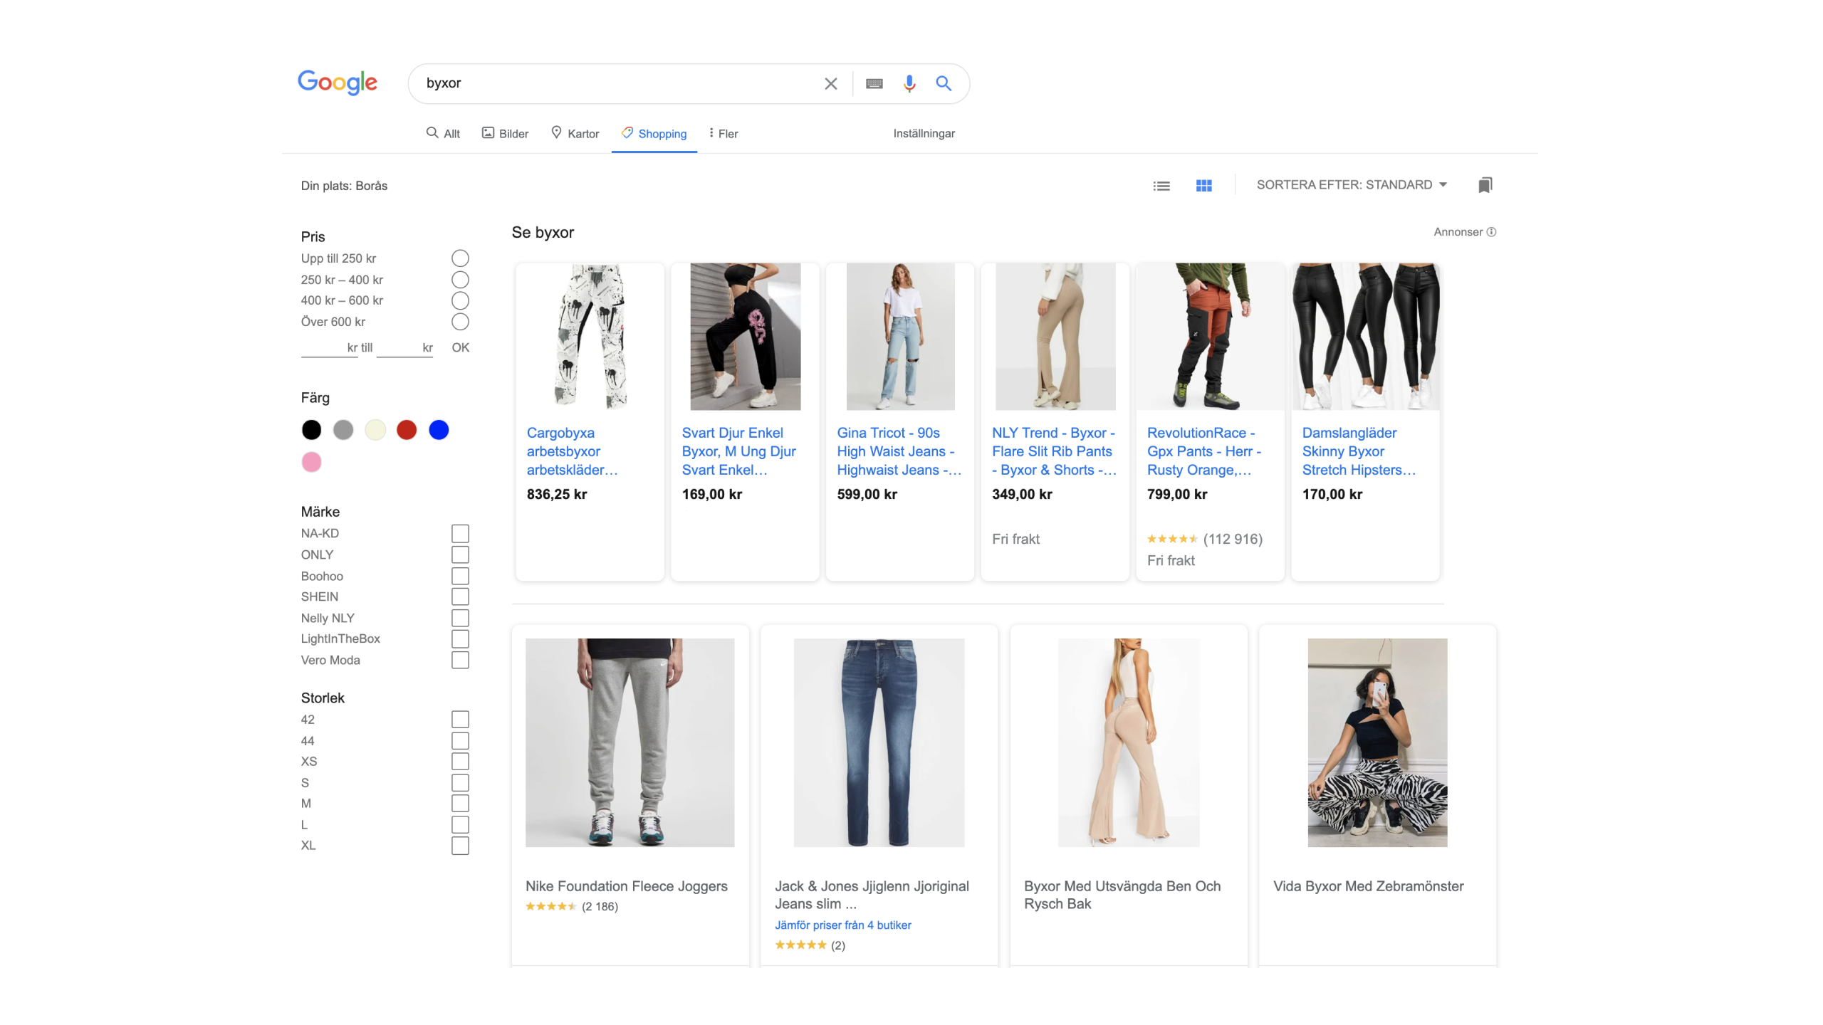Screen dimensions: 1823x1025
Task: Clear the search box with X icon
Action: click(830, 84)
